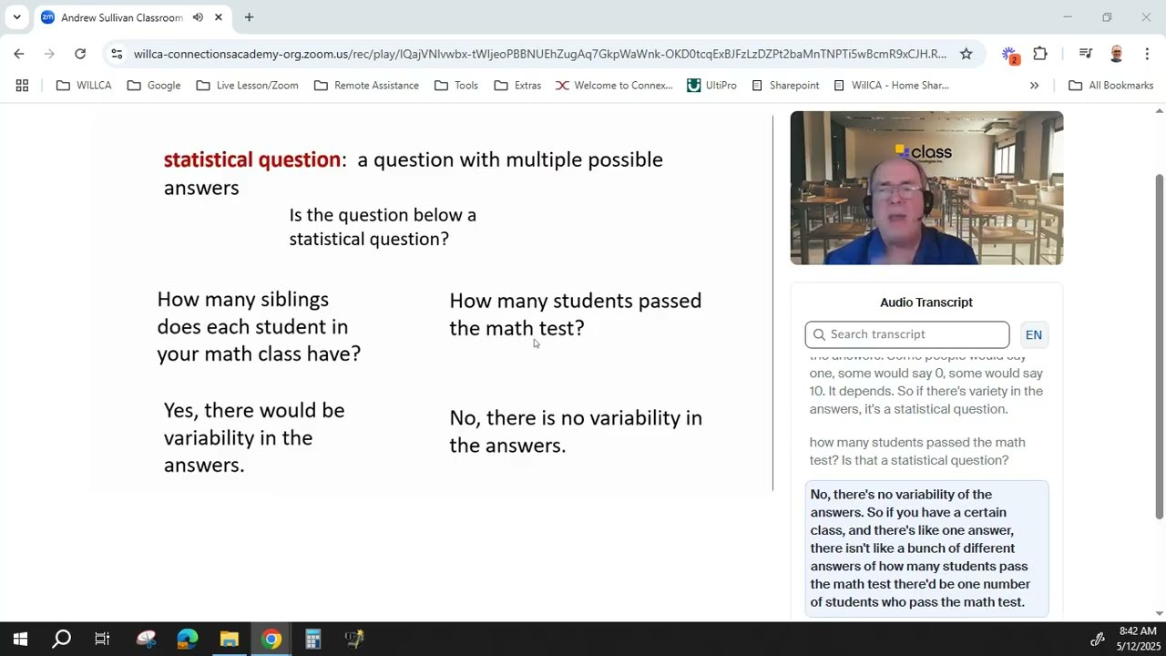The image size is (1166, 656).
Task: Open the Tools bookmark folder
Action: pyautogui.click(x=455, y=85)
